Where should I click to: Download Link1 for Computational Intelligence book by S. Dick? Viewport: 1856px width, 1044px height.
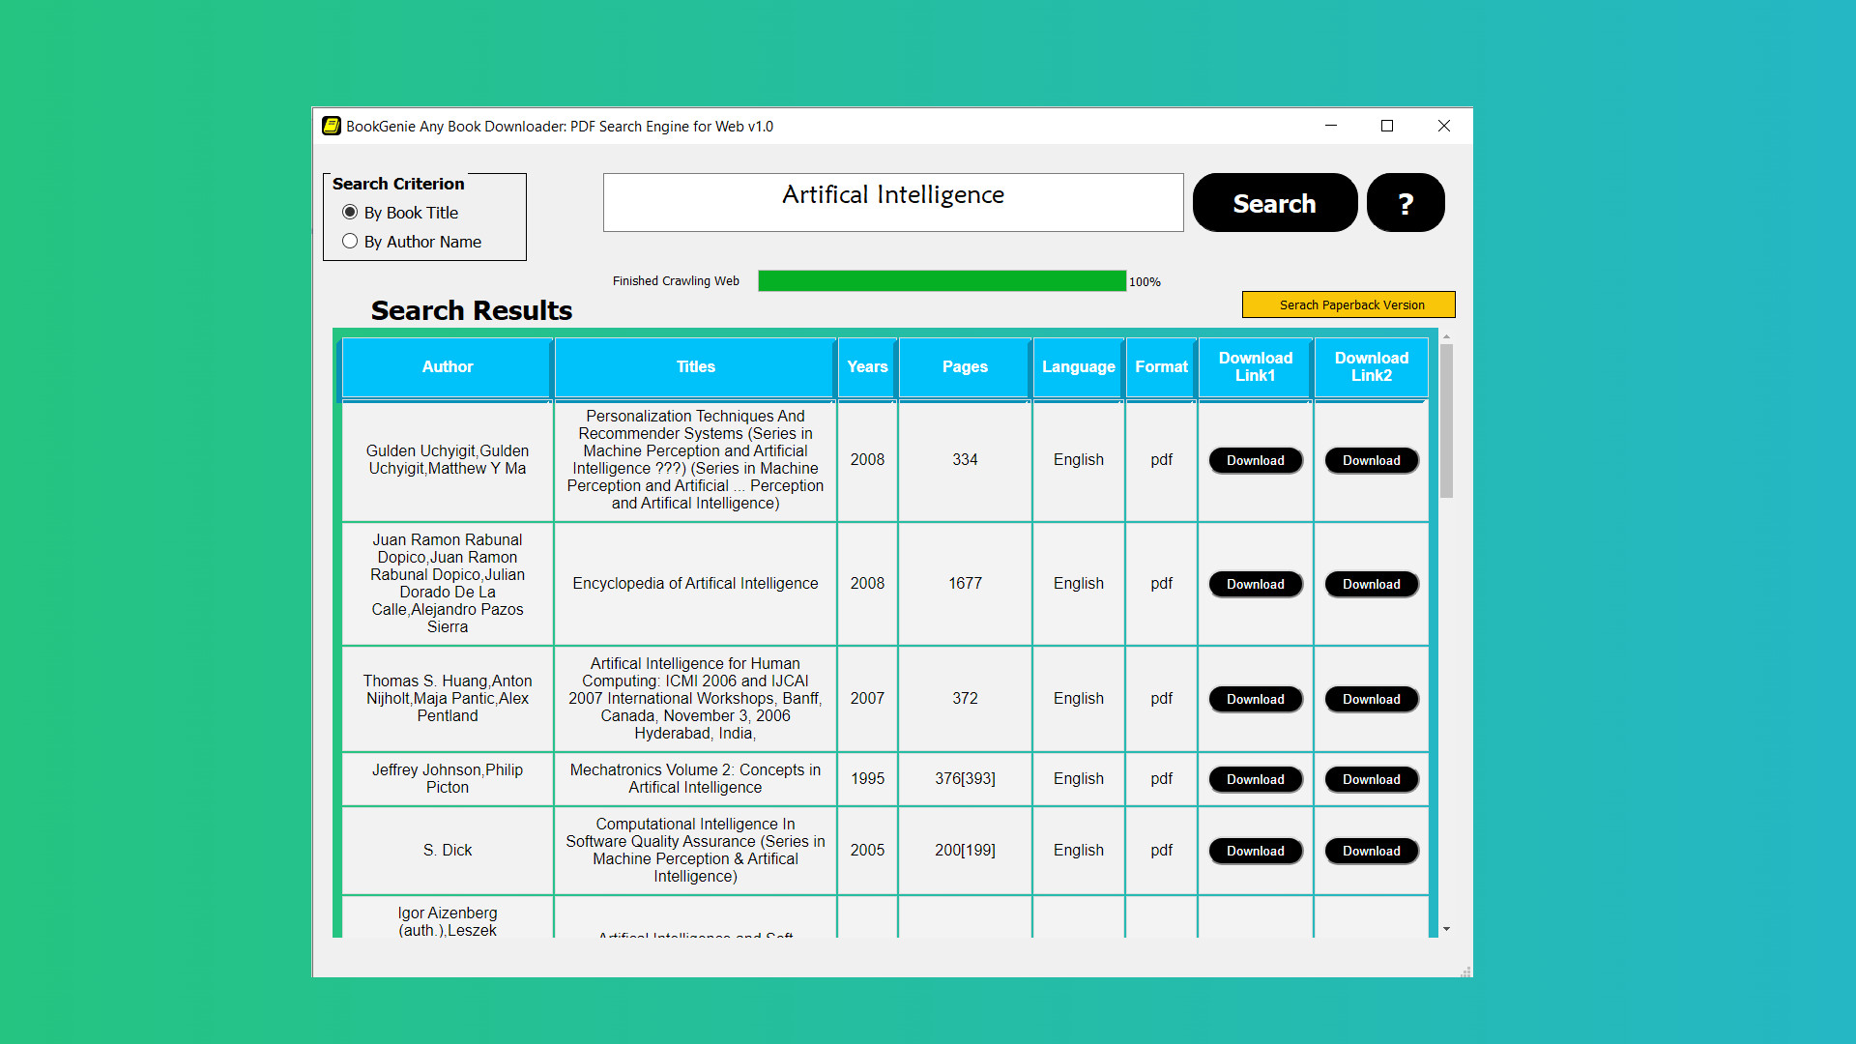pos(1256,852)
